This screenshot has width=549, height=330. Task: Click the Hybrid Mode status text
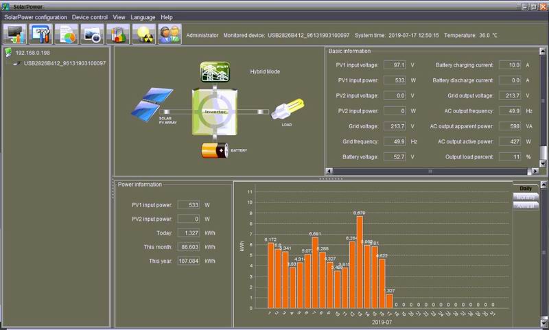tap(265, 72)
